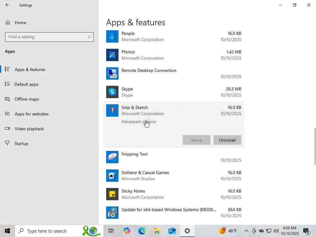Click the Home house icon in sidebar
Screen dimensions: 316x237
point(8,23)
